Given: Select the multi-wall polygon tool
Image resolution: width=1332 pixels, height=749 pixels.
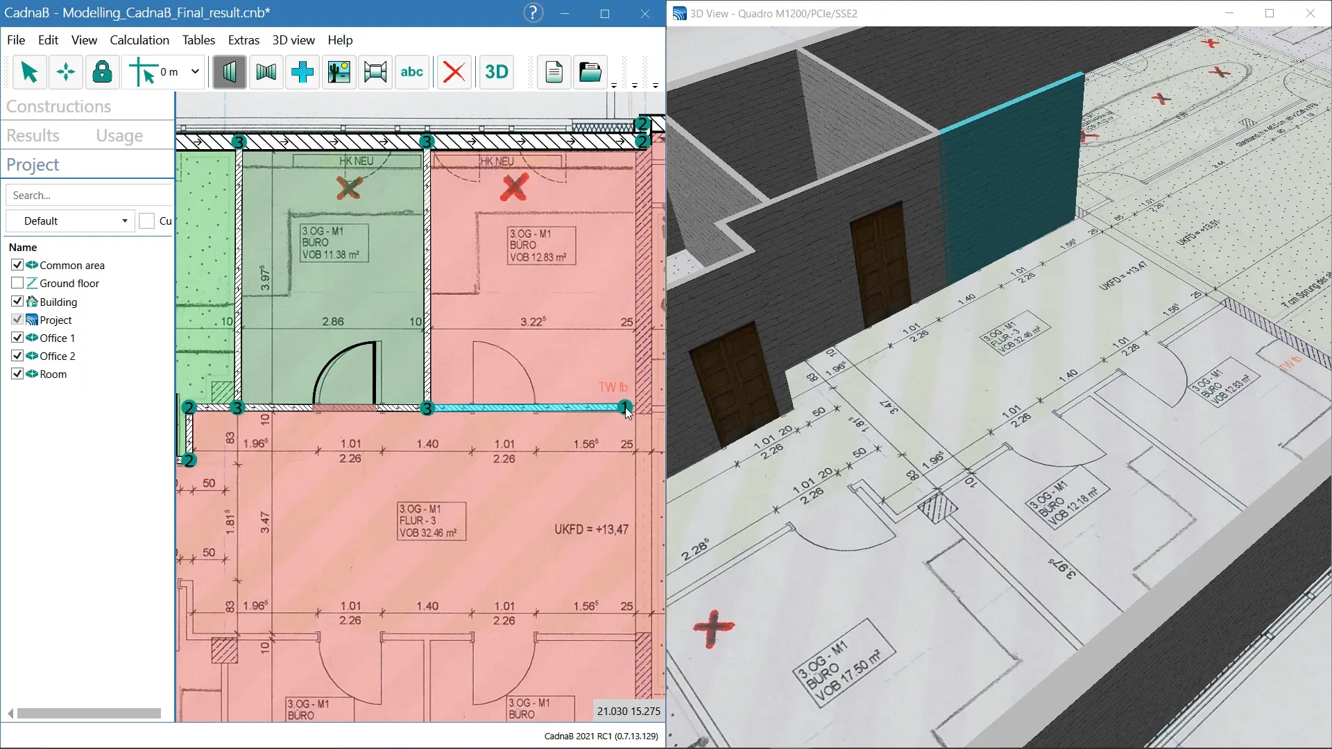Looking at the screenshot, I should click(x=266, y=72).
